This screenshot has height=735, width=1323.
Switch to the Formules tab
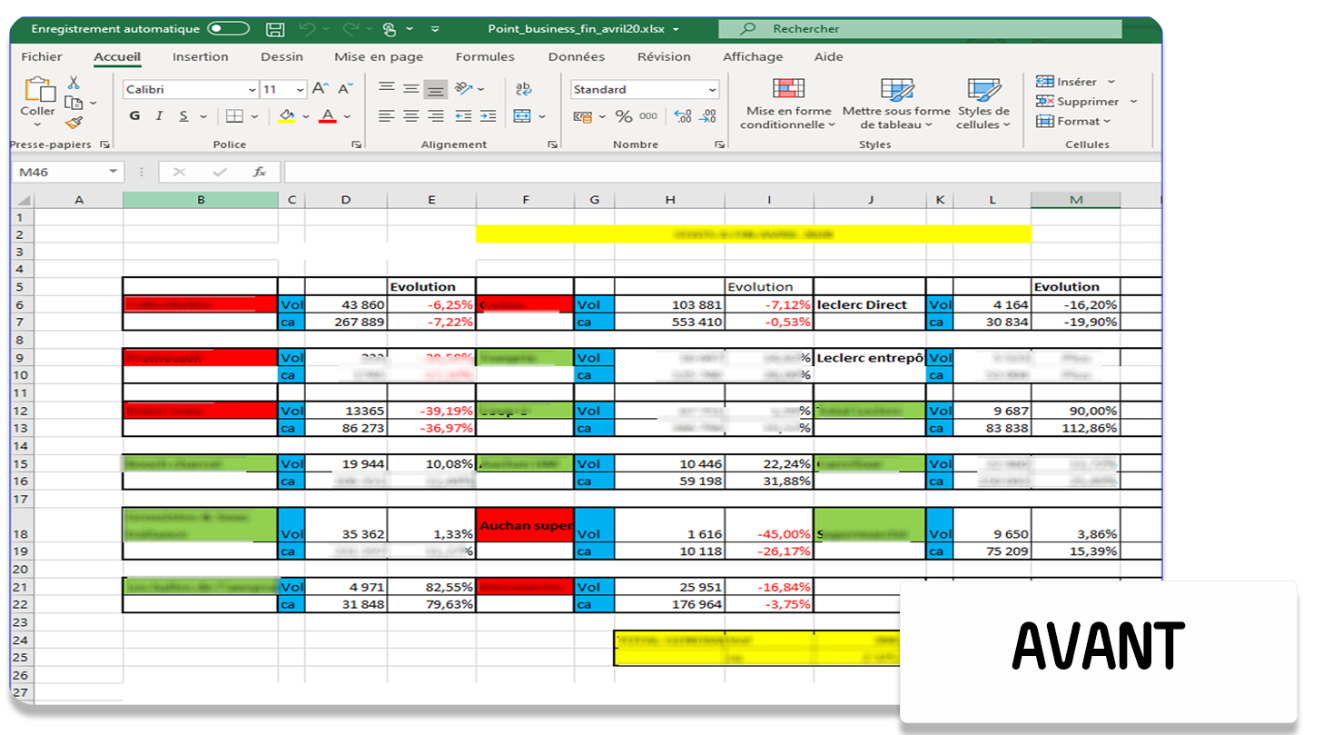click(485, 56)
